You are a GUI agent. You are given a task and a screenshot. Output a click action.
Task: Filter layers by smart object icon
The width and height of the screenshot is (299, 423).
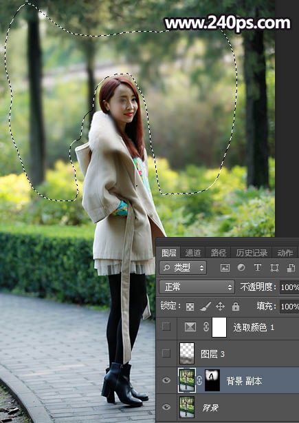coord(291,267)
